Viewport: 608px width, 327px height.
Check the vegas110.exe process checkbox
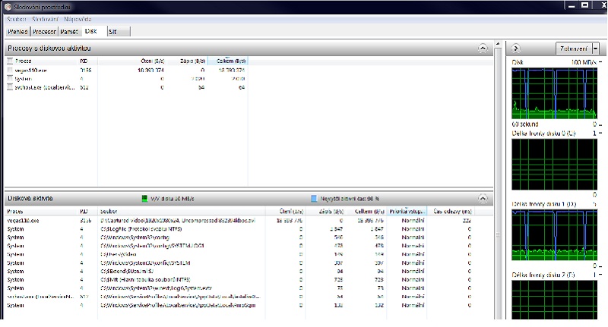[x=9, y=69]
